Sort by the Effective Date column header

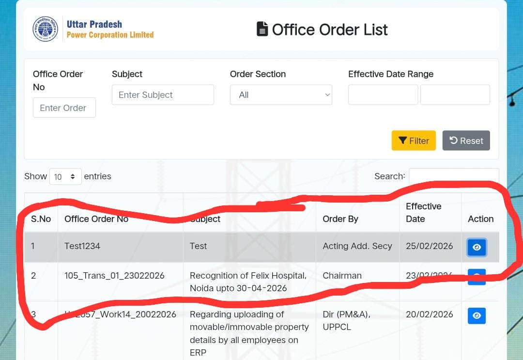coord(423,213)
